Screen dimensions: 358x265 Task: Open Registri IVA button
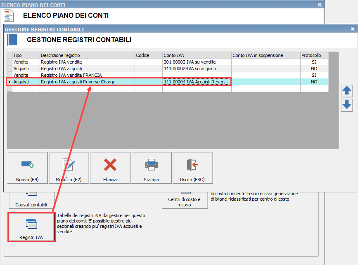click(x=31, y=227)
